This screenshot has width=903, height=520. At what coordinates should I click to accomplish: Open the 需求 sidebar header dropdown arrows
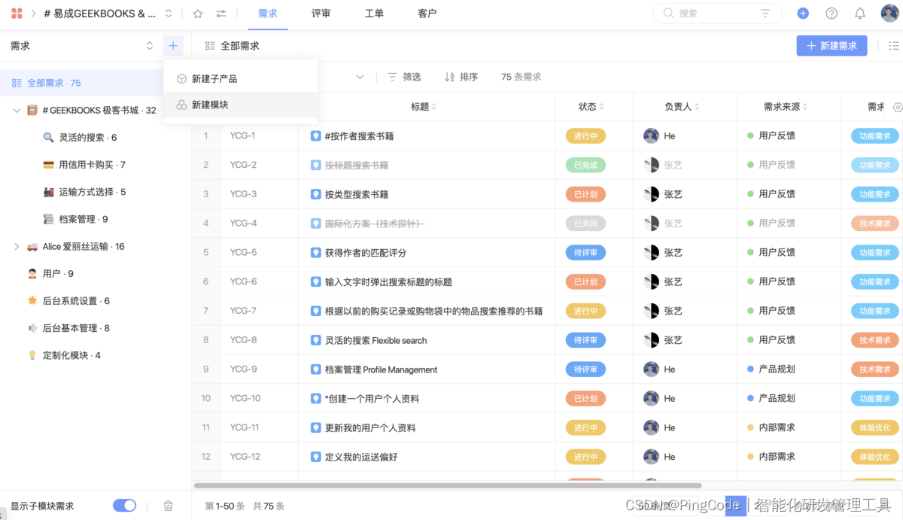[150, 46]
